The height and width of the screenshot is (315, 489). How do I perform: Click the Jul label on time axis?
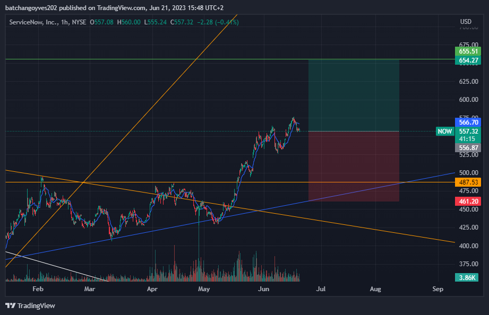[x=321, y=289]
